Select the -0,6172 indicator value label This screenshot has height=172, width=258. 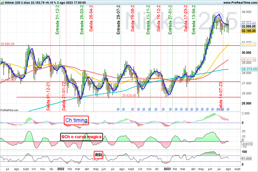tap(247, 144)
